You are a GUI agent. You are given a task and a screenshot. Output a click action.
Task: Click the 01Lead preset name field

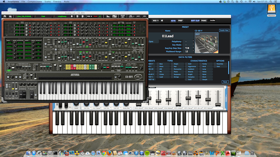click(168, 36)
